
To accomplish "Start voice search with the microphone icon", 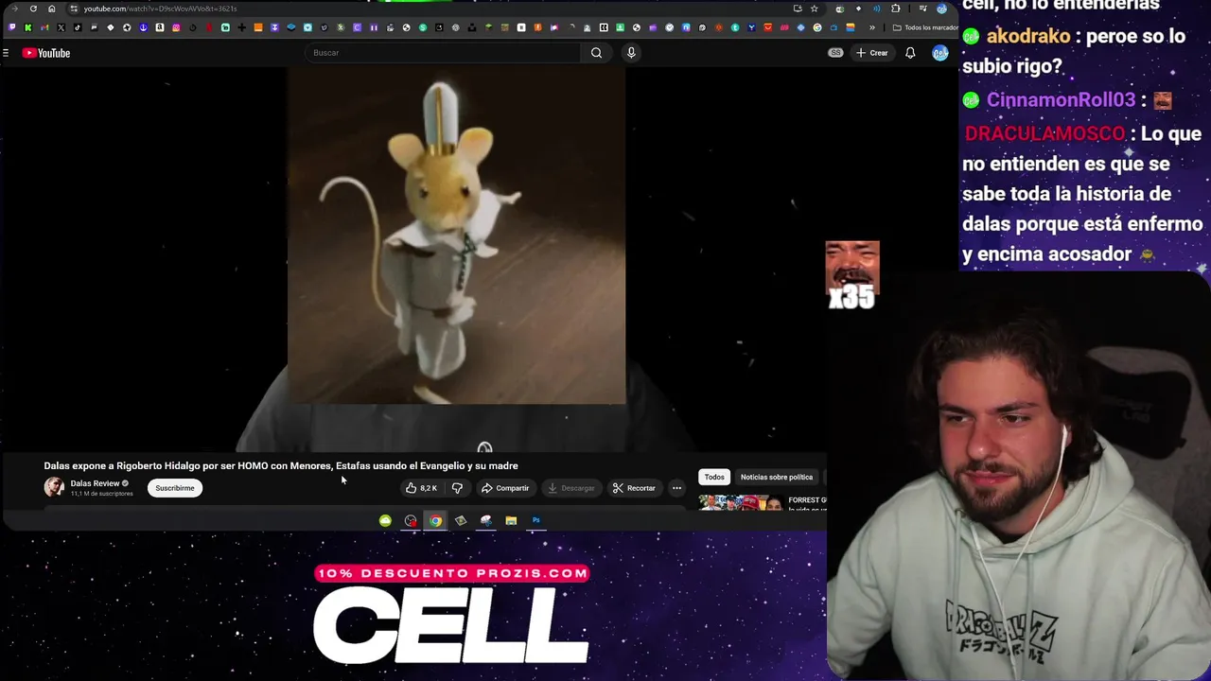I will [x=631, y=53].
